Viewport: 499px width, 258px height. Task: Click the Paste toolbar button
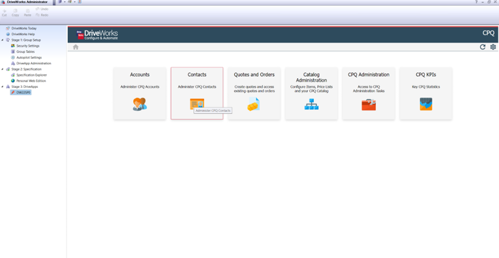(28, 13)
